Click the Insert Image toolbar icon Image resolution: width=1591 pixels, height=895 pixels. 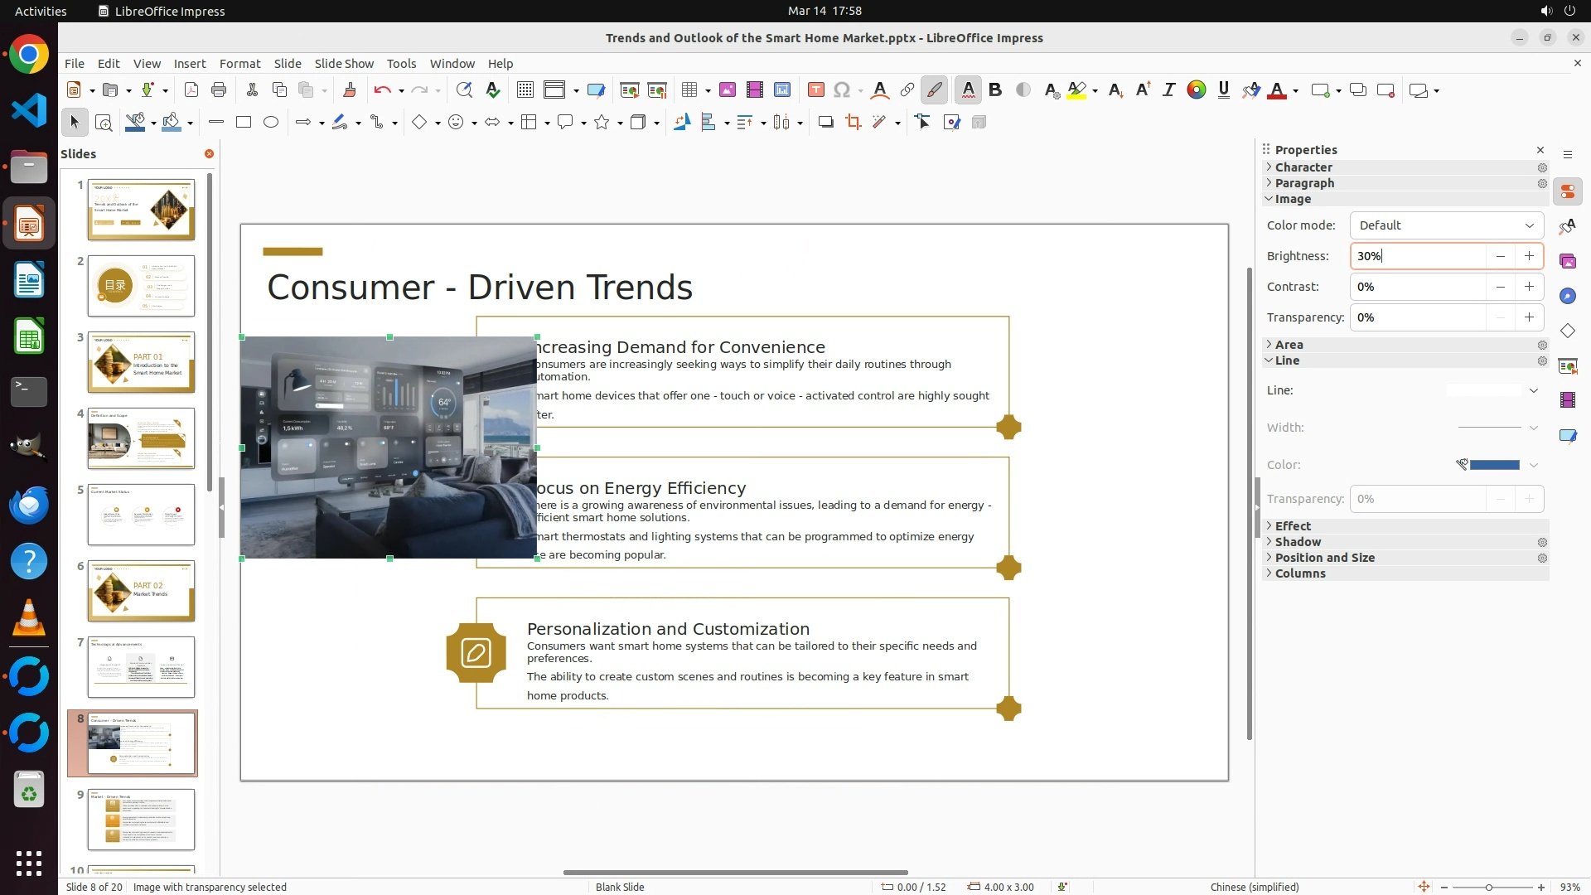[727, 90]
